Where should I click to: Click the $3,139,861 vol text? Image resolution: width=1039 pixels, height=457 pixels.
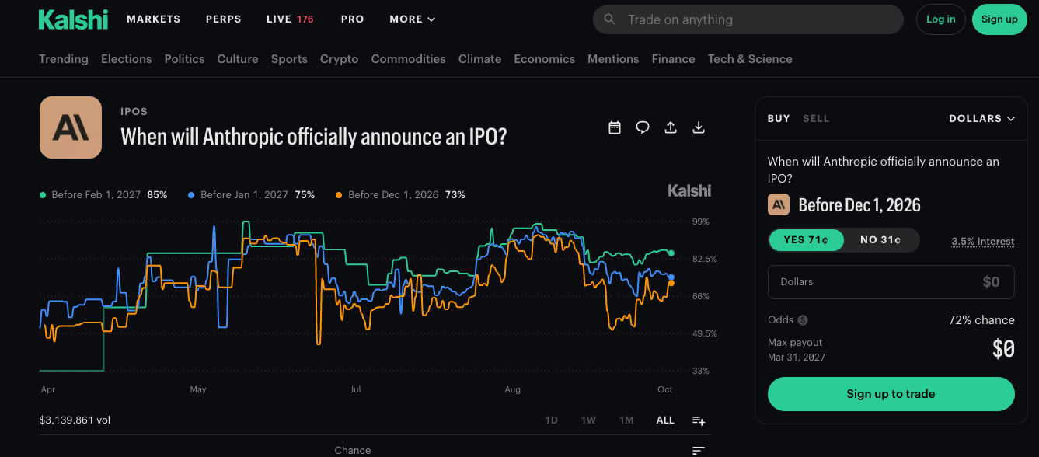75,420
